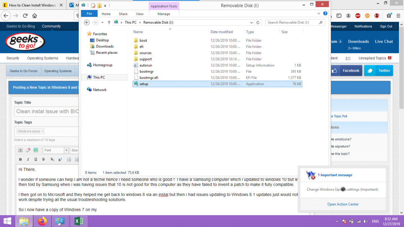Click the green special BBCode icon in the editor
Image resolution: width=404 pixels, height=227 pixels.
click(36, 150)
